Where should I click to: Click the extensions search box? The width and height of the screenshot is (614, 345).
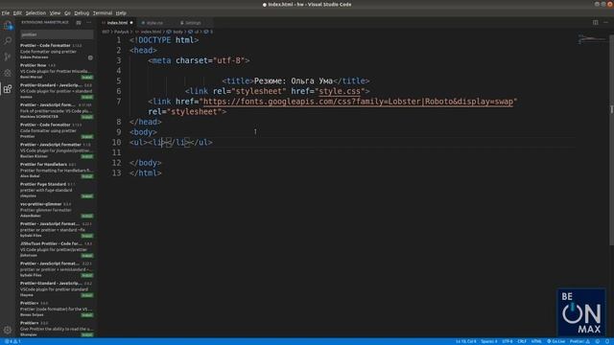(x=57, y=34)
